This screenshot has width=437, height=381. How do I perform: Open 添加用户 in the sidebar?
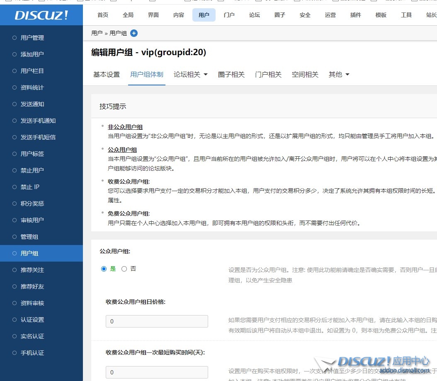click(32, 54)
